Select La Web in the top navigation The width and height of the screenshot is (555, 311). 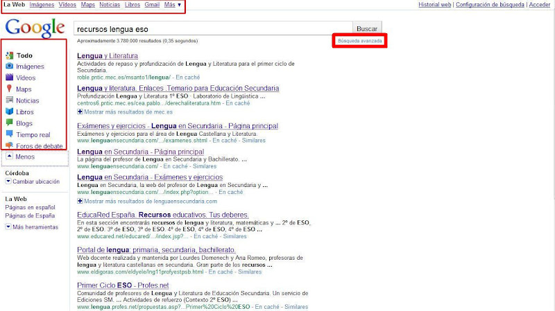[14, 5]
